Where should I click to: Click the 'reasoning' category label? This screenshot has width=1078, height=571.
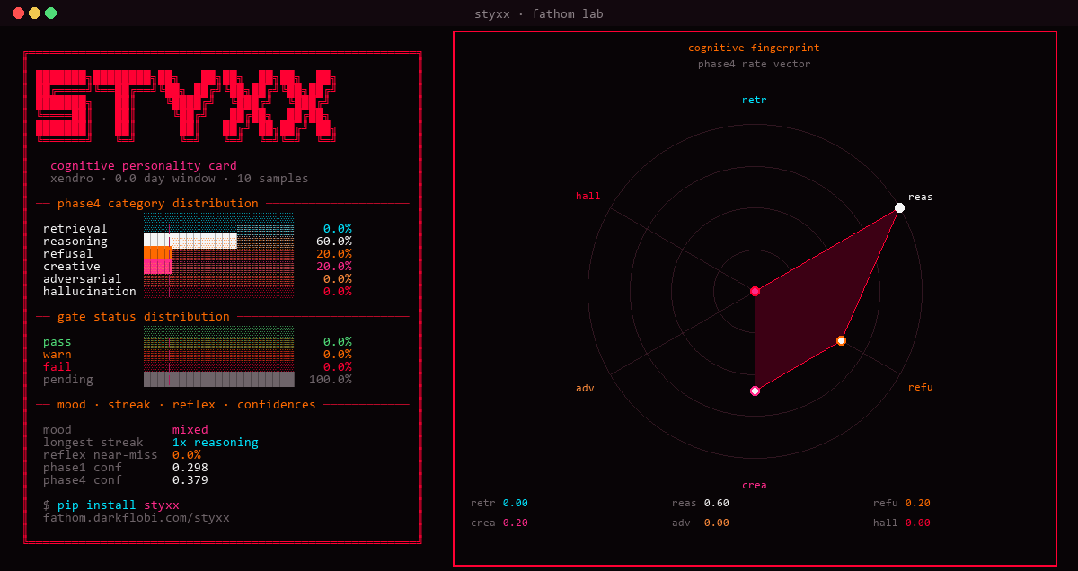coord(75,242)
